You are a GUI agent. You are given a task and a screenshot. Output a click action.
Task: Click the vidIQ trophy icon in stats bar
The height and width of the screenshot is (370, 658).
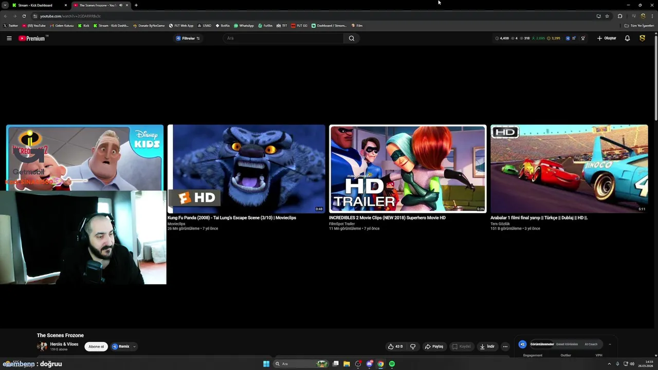pyautogui.click(x=583, y=38)
